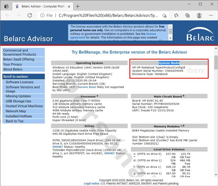218x186 pixels.
Task: Click the Enclosure Type: Notebook line
Action: [x=150, y=74]
